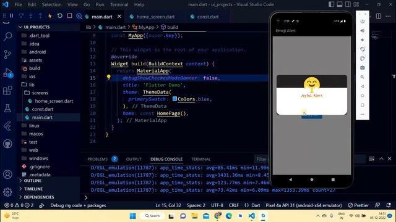Open the Flutter sidebar view
The image size is (396, 222).
coord(7,126)
